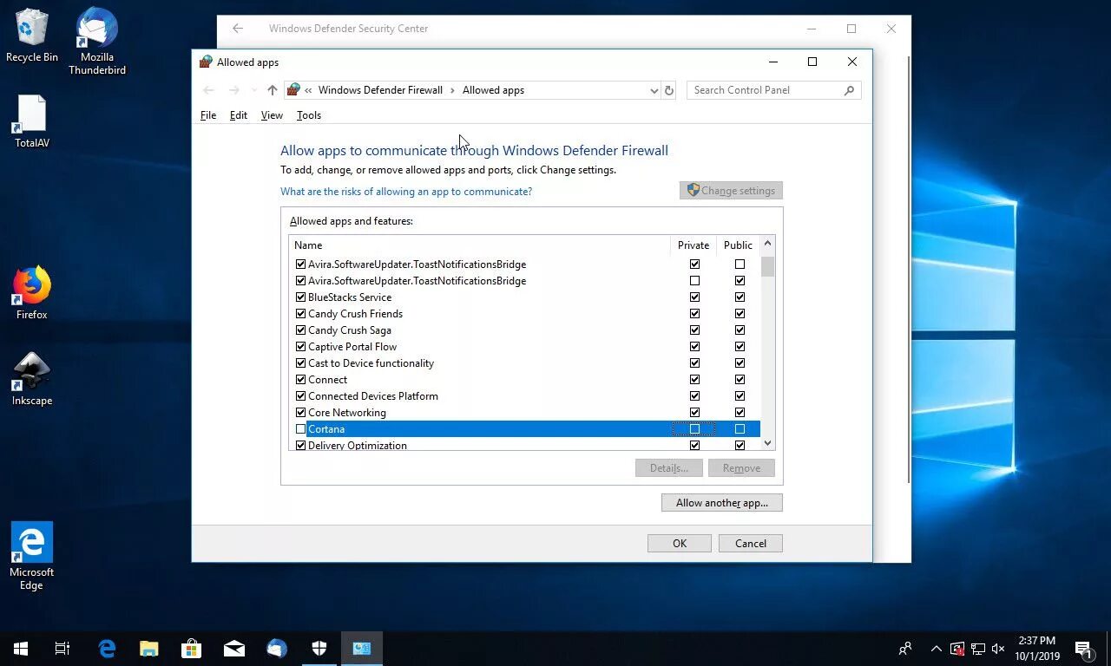The height and width of the screenshot is (666, 1111).
Task: Enable the Cortana app checkbox
Action: pyautogui.click(x=301, y=429)
